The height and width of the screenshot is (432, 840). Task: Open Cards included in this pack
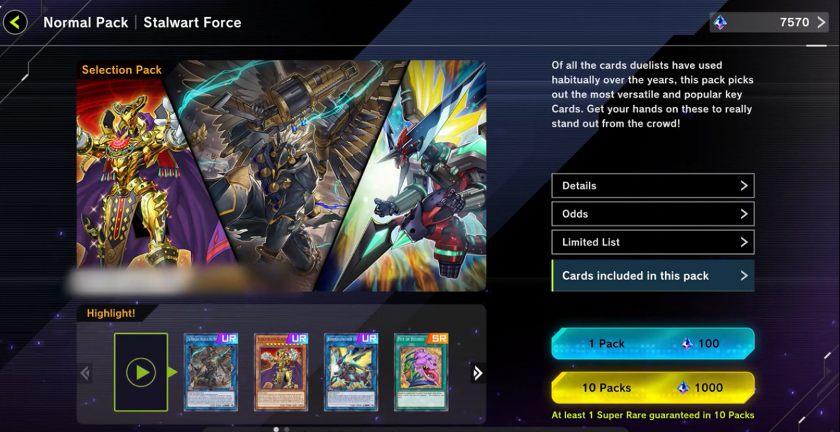click(653, 275)
